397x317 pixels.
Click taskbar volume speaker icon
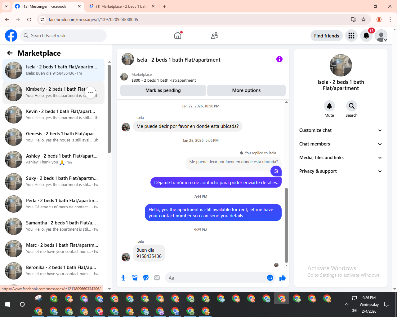tap(354, 311)
